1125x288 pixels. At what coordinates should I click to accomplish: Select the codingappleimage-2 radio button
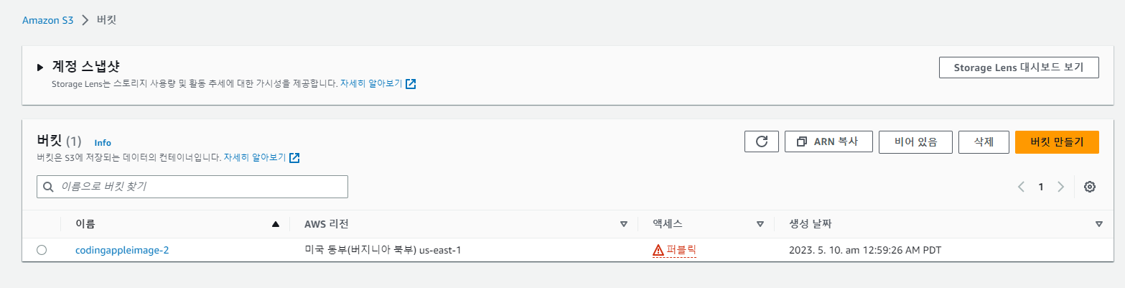point(42,250)
